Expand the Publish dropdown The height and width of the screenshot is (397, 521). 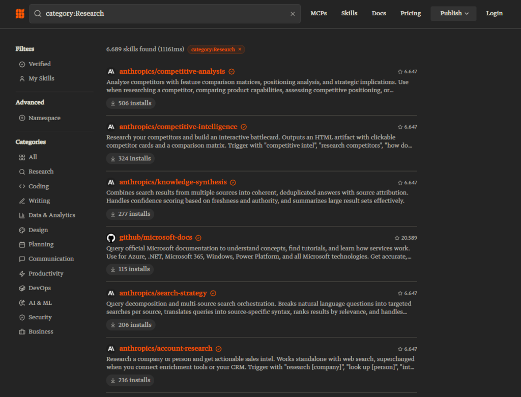[453, 13]
